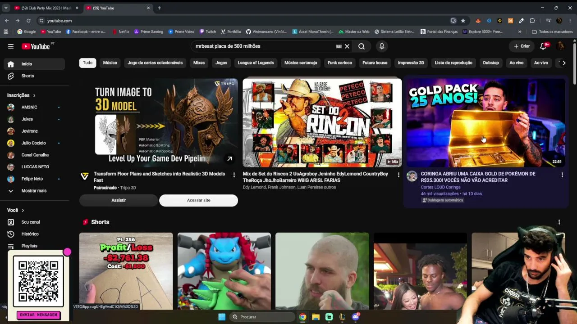
Task: Open the on-screen keyboard in search box
Action: 339,46
